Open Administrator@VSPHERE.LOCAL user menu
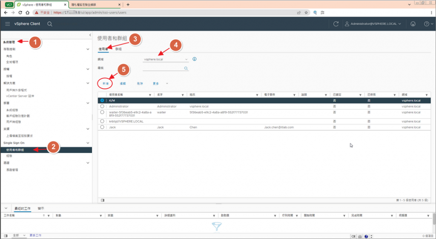This screenshot has width=436, height=239. click(x=373, y=24)
